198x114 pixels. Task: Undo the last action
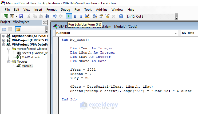pyautogui.click(x=55, y=16)
